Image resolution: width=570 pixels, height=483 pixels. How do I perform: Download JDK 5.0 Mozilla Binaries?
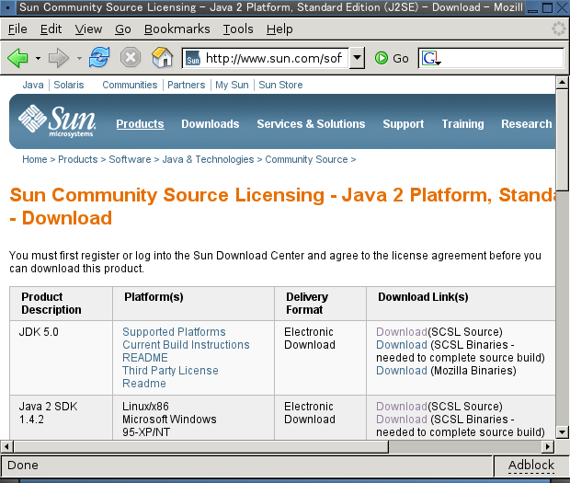click(x=402, y=370)
